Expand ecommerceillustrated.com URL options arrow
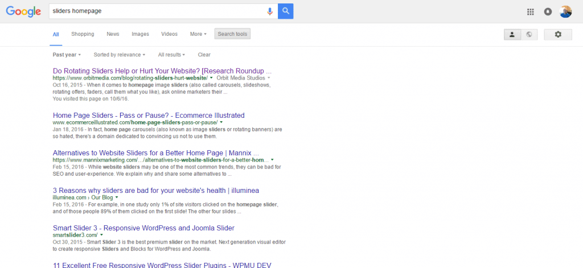Screen dimensions: 583x268 (x=221, y=122)
